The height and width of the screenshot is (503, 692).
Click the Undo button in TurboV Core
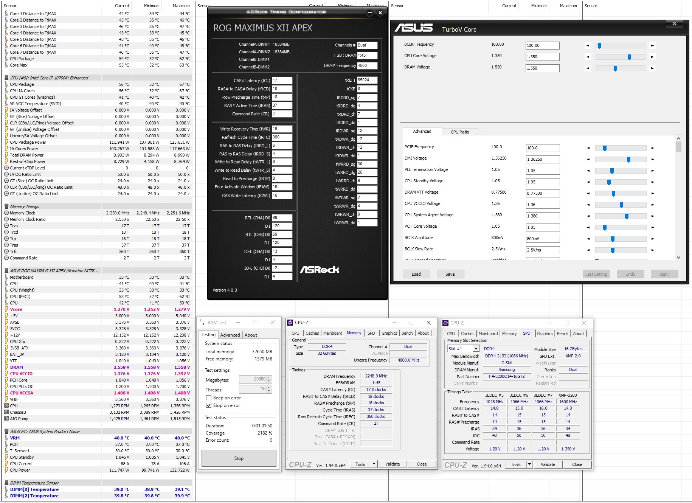tap(630, 274)
